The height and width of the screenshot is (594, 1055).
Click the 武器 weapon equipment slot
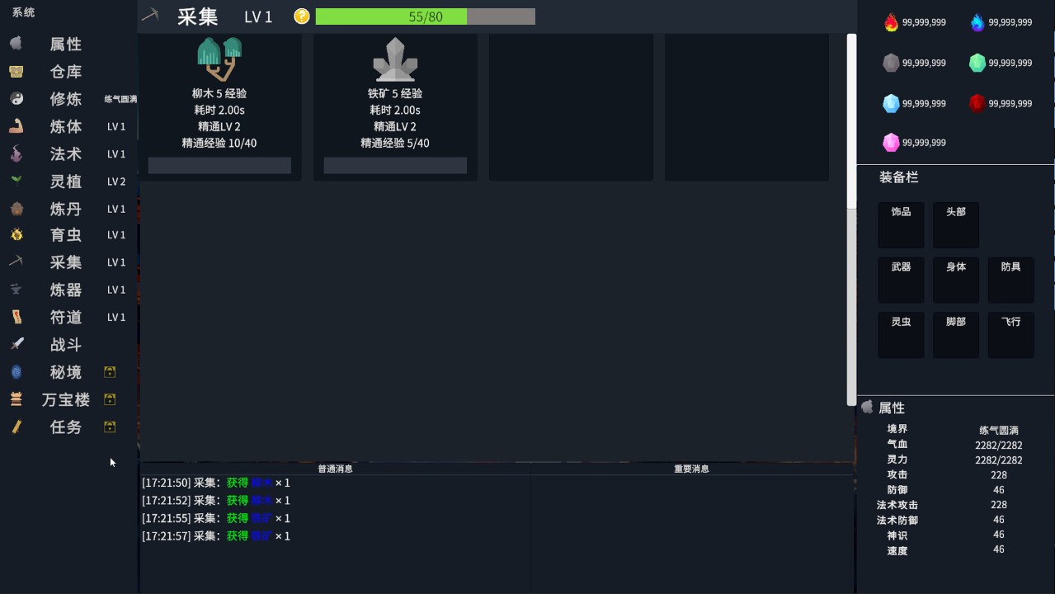(x=901, y=280)
